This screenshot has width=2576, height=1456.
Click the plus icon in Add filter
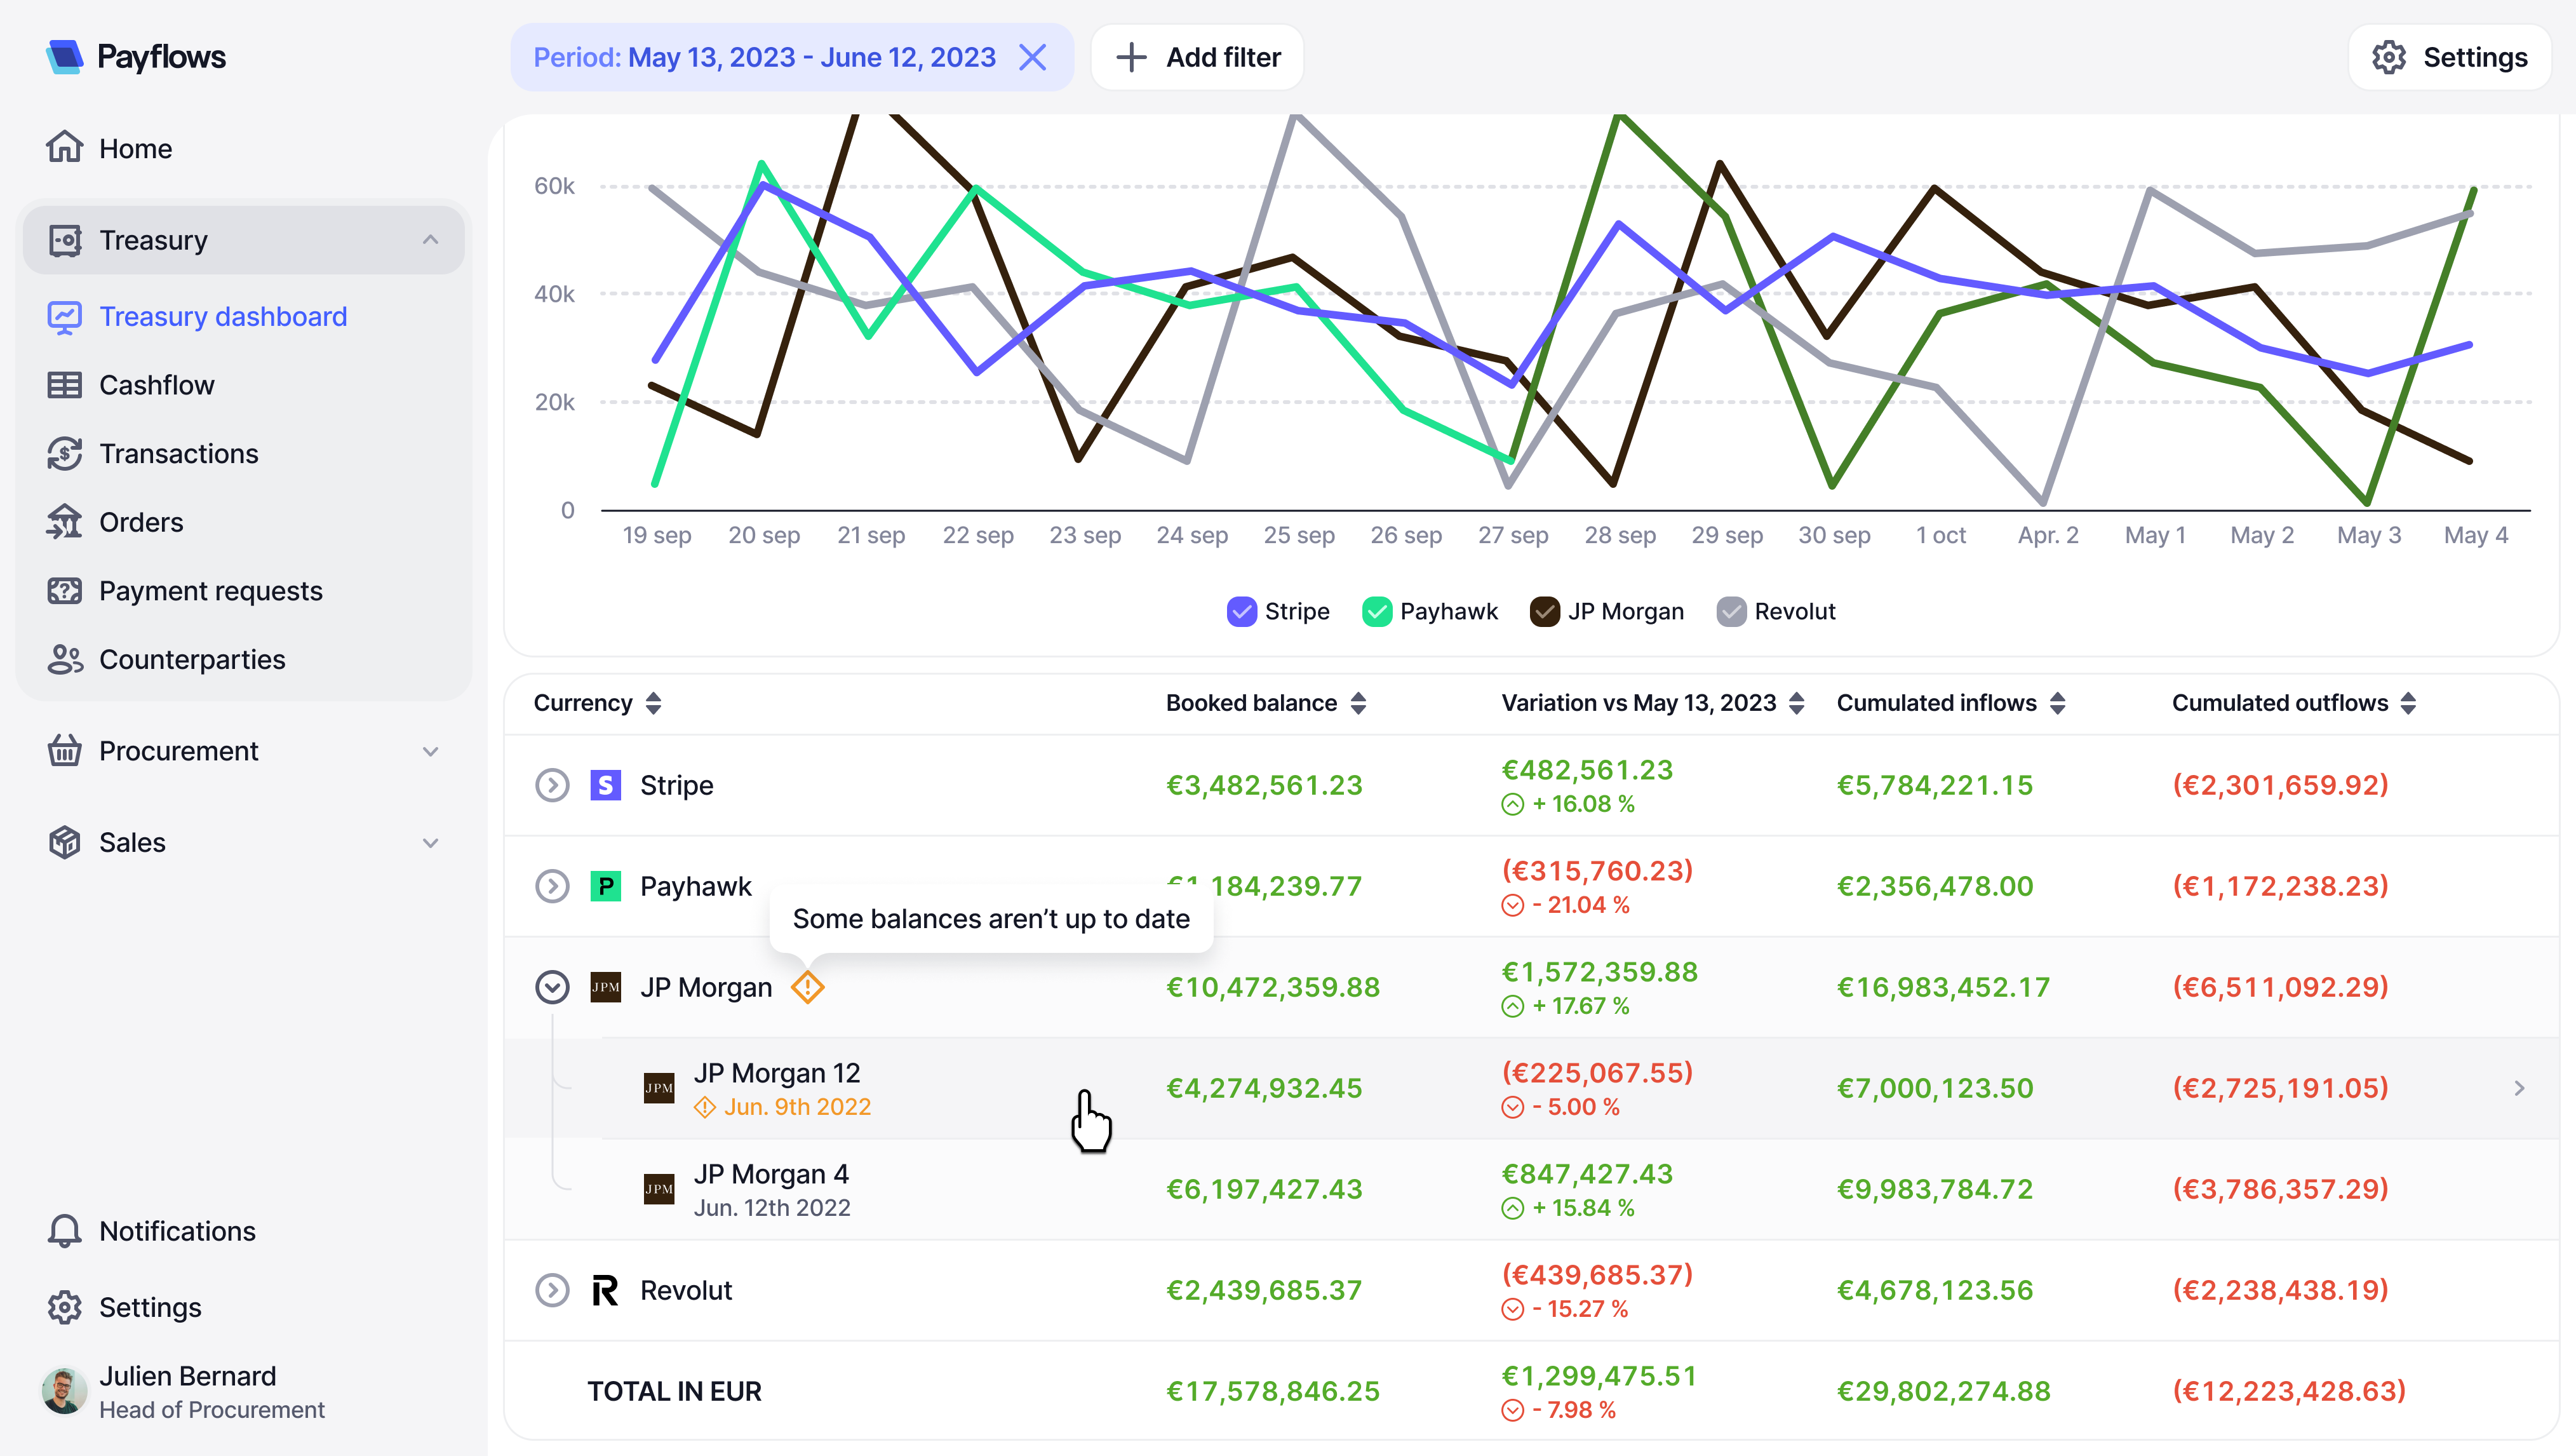click(x=1131, y=57)
